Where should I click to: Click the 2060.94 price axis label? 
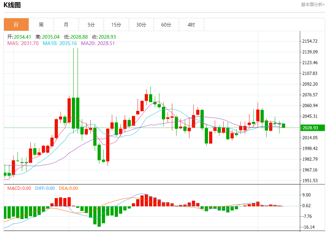(310, 105)
